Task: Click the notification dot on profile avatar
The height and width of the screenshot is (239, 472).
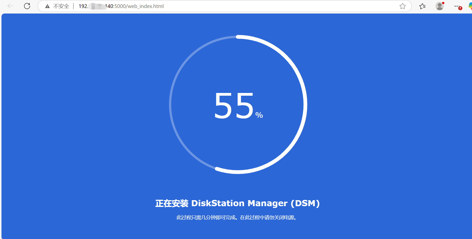Action: [444, 3]
